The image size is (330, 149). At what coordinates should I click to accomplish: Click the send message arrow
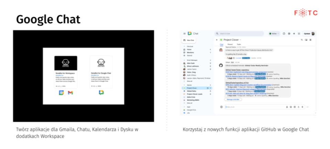(x=308, y=107)
